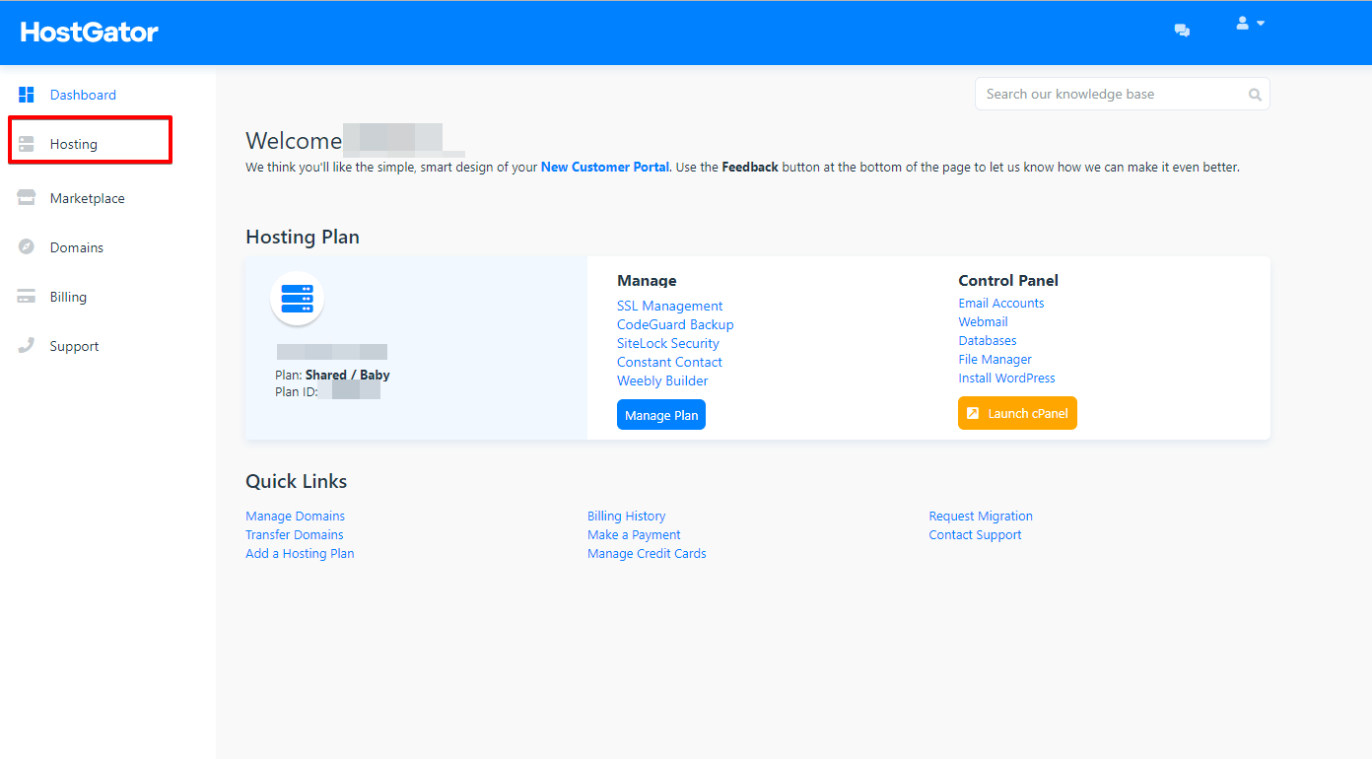Follow the New Customer Portal link
The height and width of the screenshot is (759, 1372).
pos(605,167)
